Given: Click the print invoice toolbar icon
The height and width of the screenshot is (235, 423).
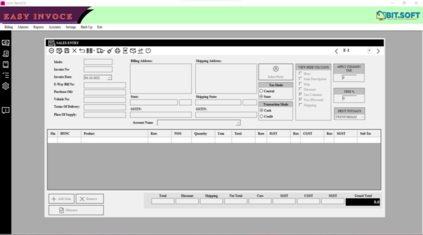Looking at the screenshot, I should 117,51.
